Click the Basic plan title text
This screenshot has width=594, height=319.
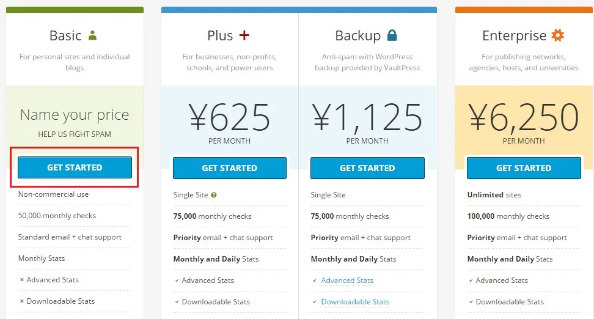coord(65,36)
